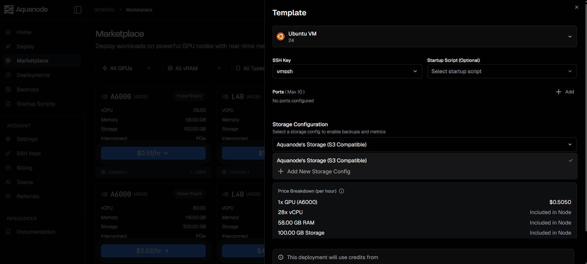587x264 pixels.
Task: Click the Aquanode logo icon
Action: 9,9
